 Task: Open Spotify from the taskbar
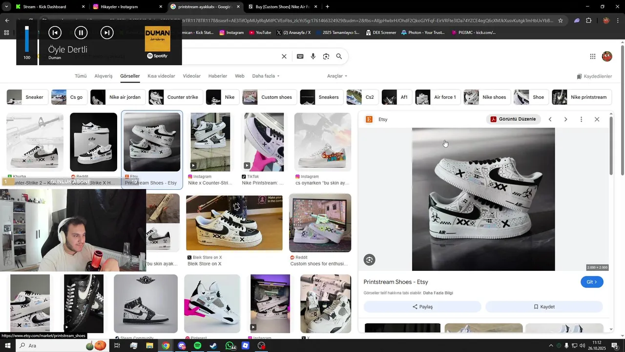point(197,346)
